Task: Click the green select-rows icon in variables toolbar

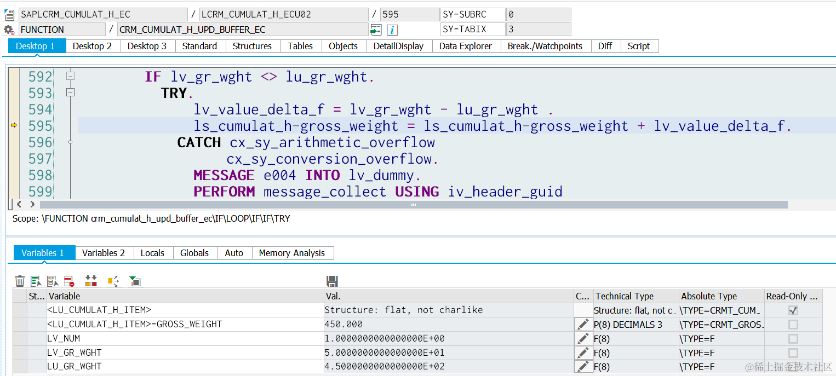Action: click(x=36, y=281)
